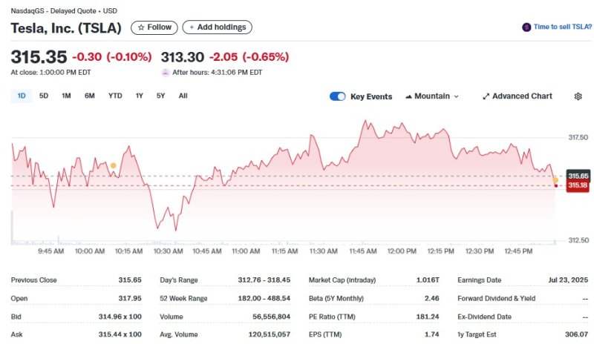Click the PE Ratio (TTM) value 181.24

pyautogui.click(x=428, y=317)
